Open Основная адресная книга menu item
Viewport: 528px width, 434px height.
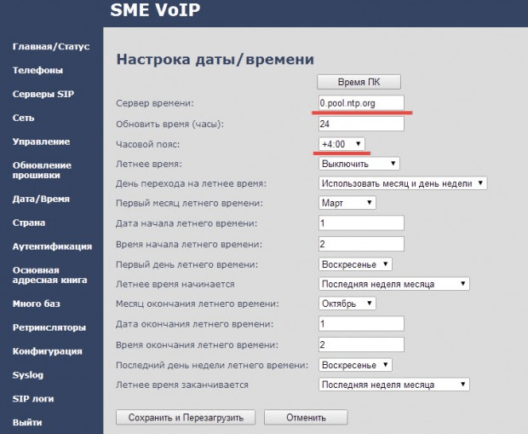[x=50, y=275]
